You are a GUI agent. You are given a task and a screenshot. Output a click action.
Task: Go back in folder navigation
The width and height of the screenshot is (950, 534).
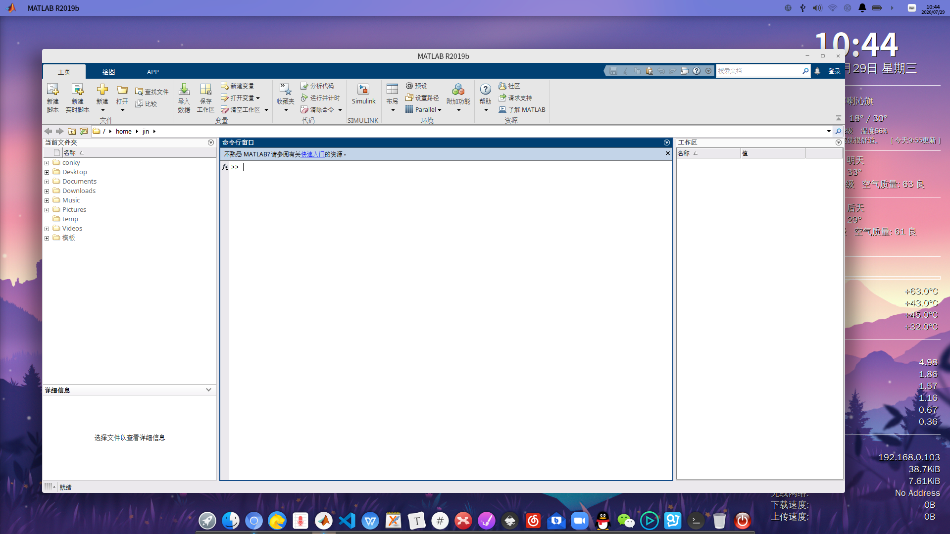[x=48, y=131]
